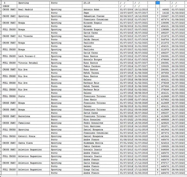Image resolution: width=187 pixels, height=177 pixels.
Task: Select the blue highlighted cell in top row
Action: (x=158, y=3)
